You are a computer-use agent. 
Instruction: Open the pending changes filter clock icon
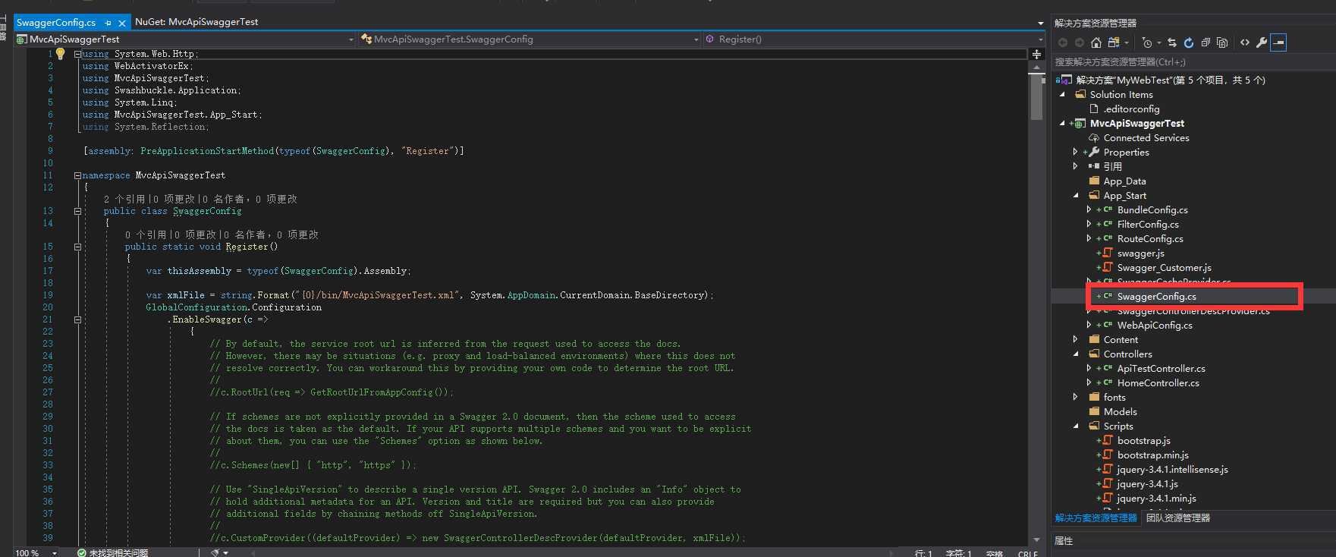[1147, 42]
